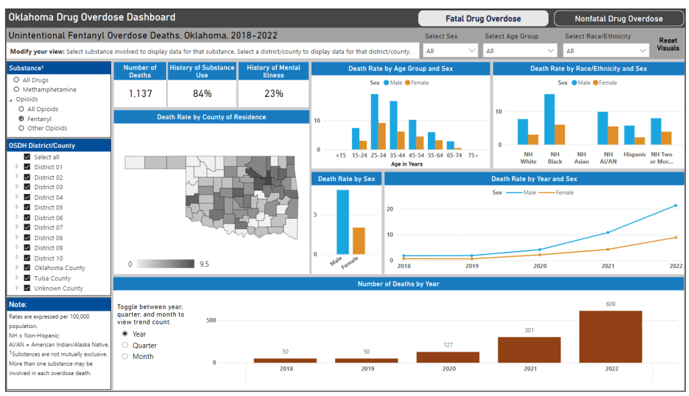Open the Select Sex dropdown
This screenshot has width=689, height=396.
click(x=451, y=51)
